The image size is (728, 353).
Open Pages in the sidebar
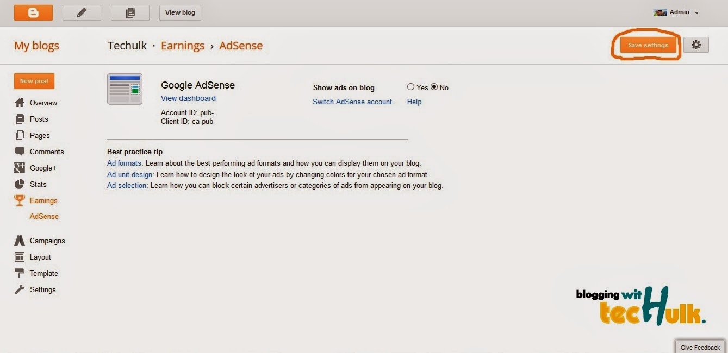tap(40, 135)
